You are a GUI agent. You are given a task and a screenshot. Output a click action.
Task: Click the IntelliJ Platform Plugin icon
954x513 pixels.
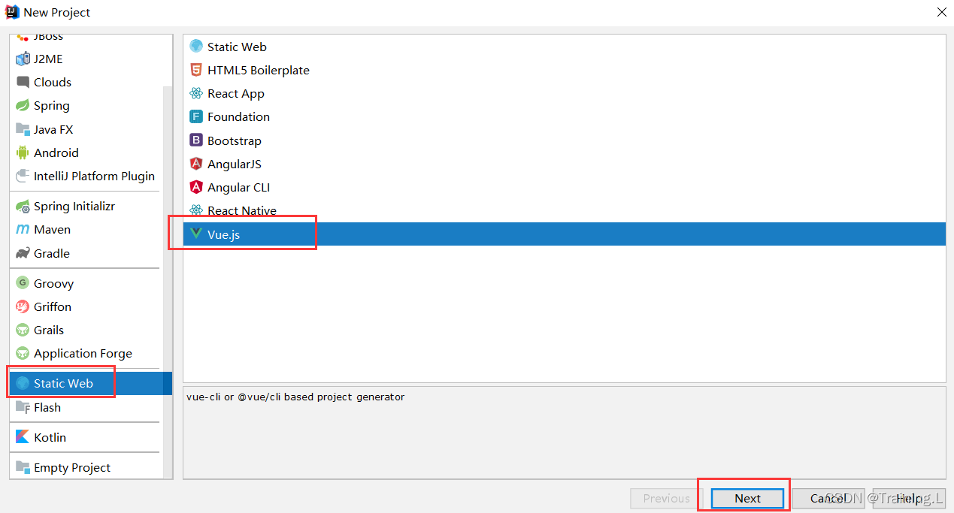point(23,176)
